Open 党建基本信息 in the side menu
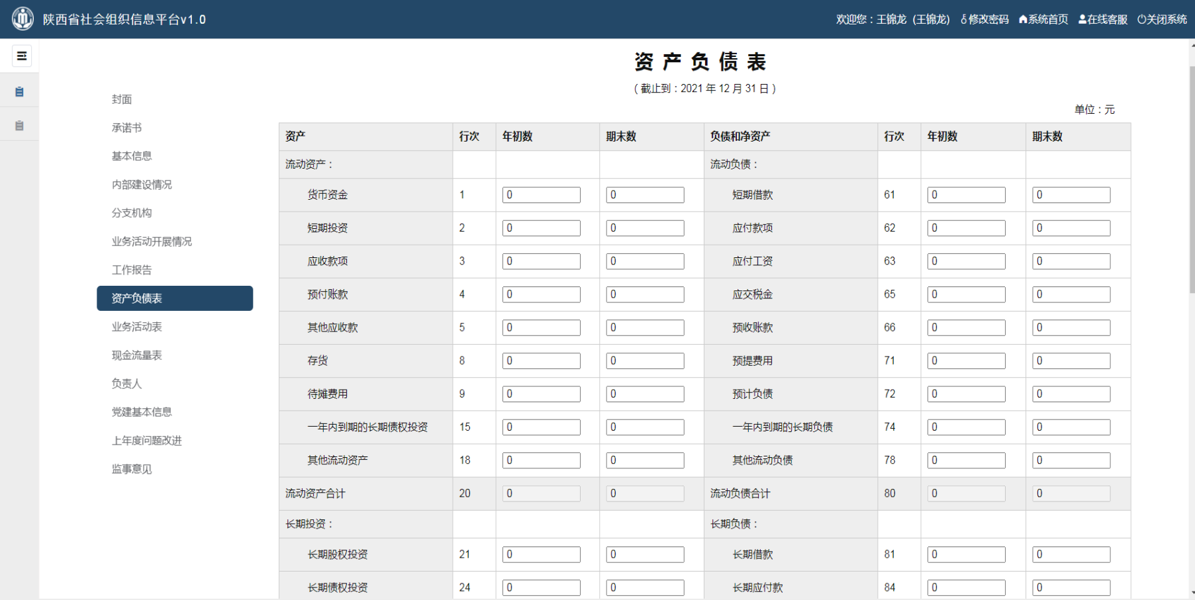The image size is (1195, 600). tap(142, 412)
